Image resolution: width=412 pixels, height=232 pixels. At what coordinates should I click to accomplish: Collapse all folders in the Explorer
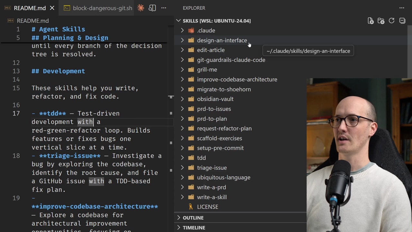(x=402, y=21)
